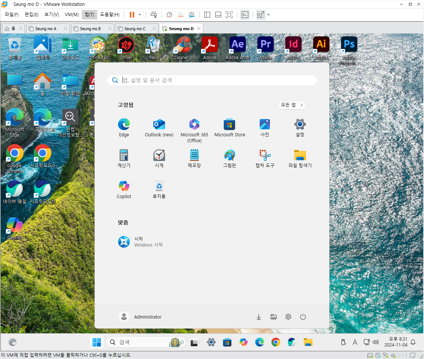Launch Edge from pinned apps
This screenshot has height=359, width=424.
tap(124, 128)
